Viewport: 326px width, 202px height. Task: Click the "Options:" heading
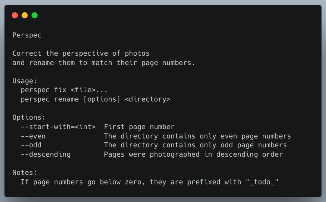point(29,118)
